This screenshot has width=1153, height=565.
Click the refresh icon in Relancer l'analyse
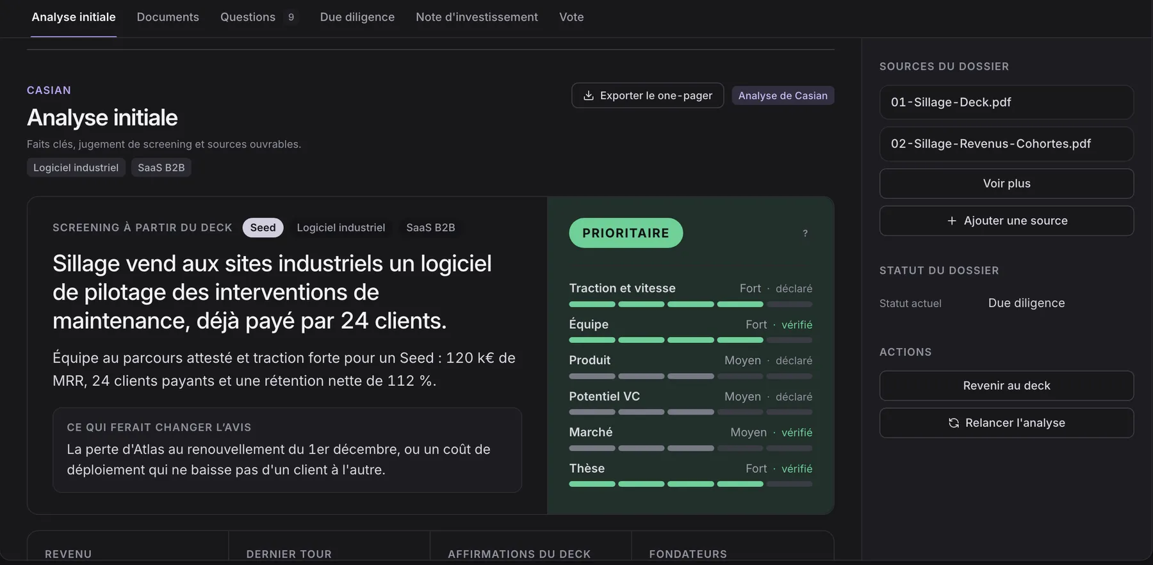954,423
